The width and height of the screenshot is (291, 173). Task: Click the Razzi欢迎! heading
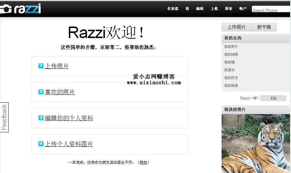pyautogui.click(x=106, y=33)
